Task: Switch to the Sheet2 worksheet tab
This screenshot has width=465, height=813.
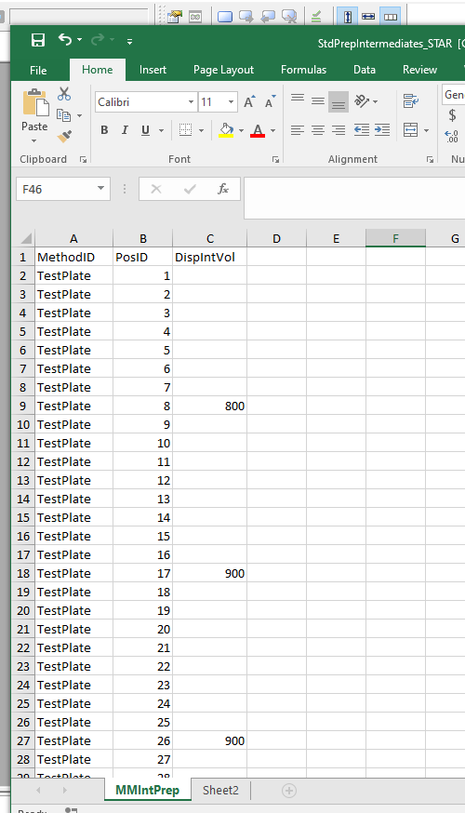Action: (x=220, y=790)
